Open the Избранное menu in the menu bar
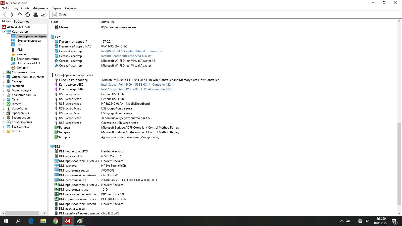 click(40, 8)
